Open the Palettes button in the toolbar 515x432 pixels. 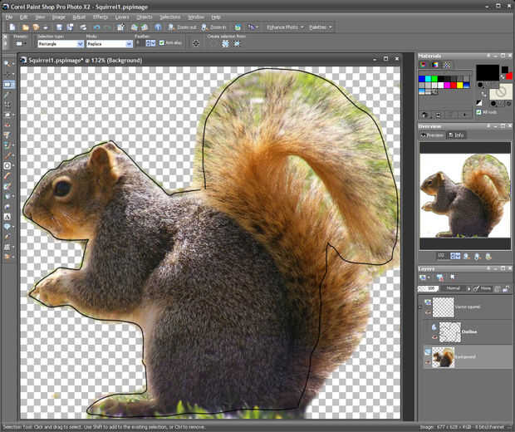[321, 27]
